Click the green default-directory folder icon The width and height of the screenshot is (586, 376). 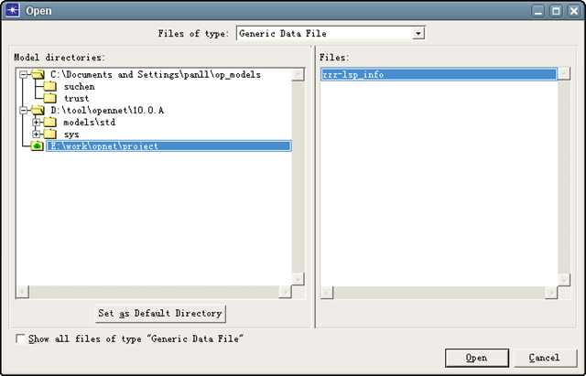[37, 146]
